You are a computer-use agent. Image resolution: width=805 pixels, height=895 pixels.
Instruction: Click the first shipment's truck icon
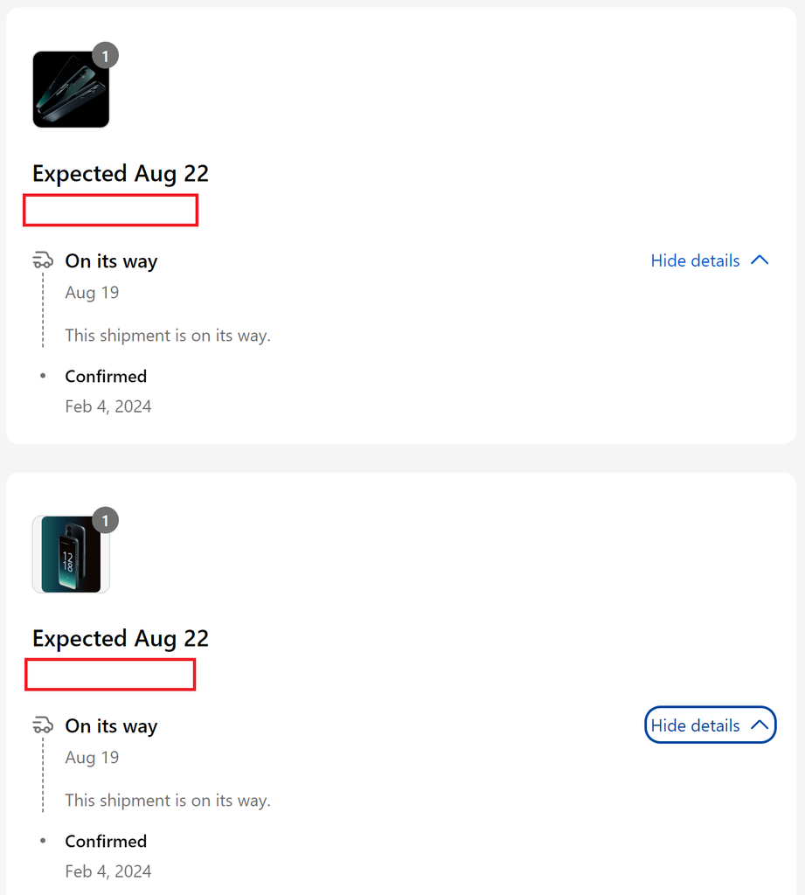click(43, 260)
